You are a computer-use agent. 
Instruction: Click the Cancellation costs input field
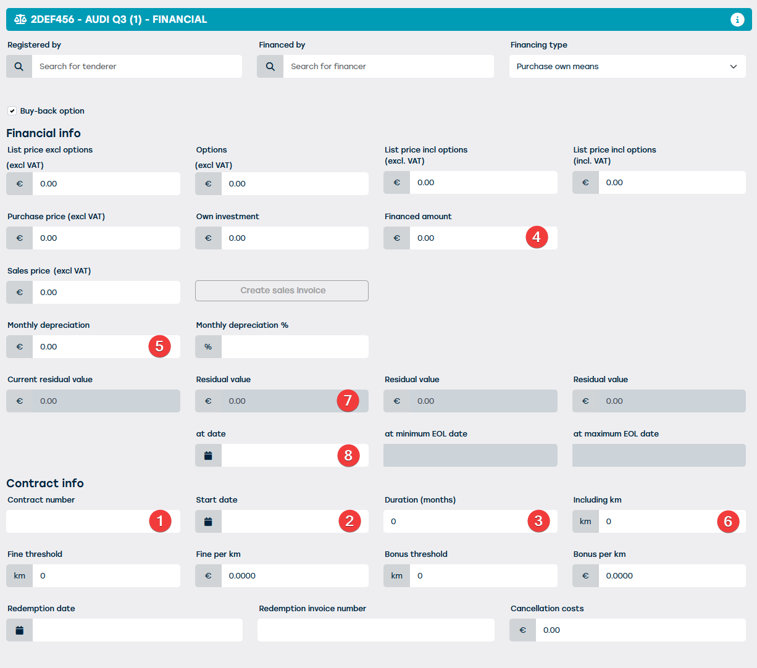(641, 630)
